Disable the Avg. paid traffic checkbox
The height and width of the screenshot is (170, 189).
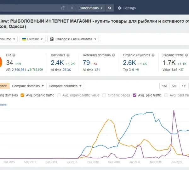135,95
